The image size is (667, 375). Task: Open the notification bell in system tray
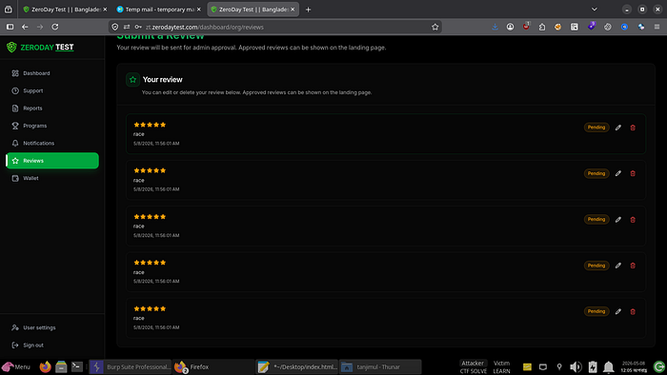coord(608,367)
